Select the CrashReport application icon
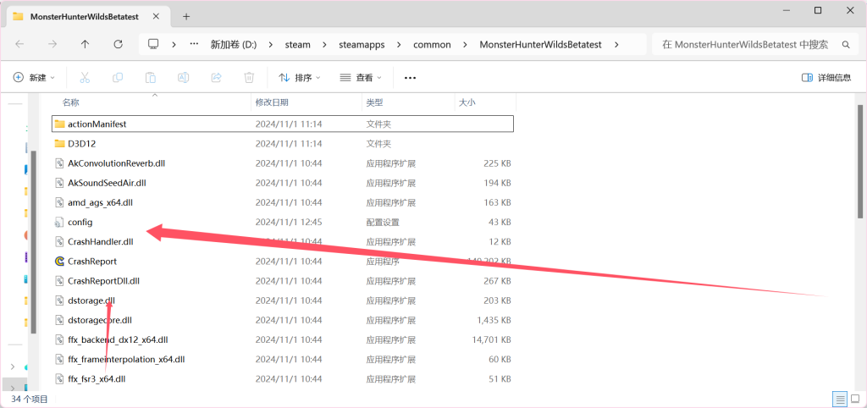Screen dimensions: 867x408 pos(60,261)
